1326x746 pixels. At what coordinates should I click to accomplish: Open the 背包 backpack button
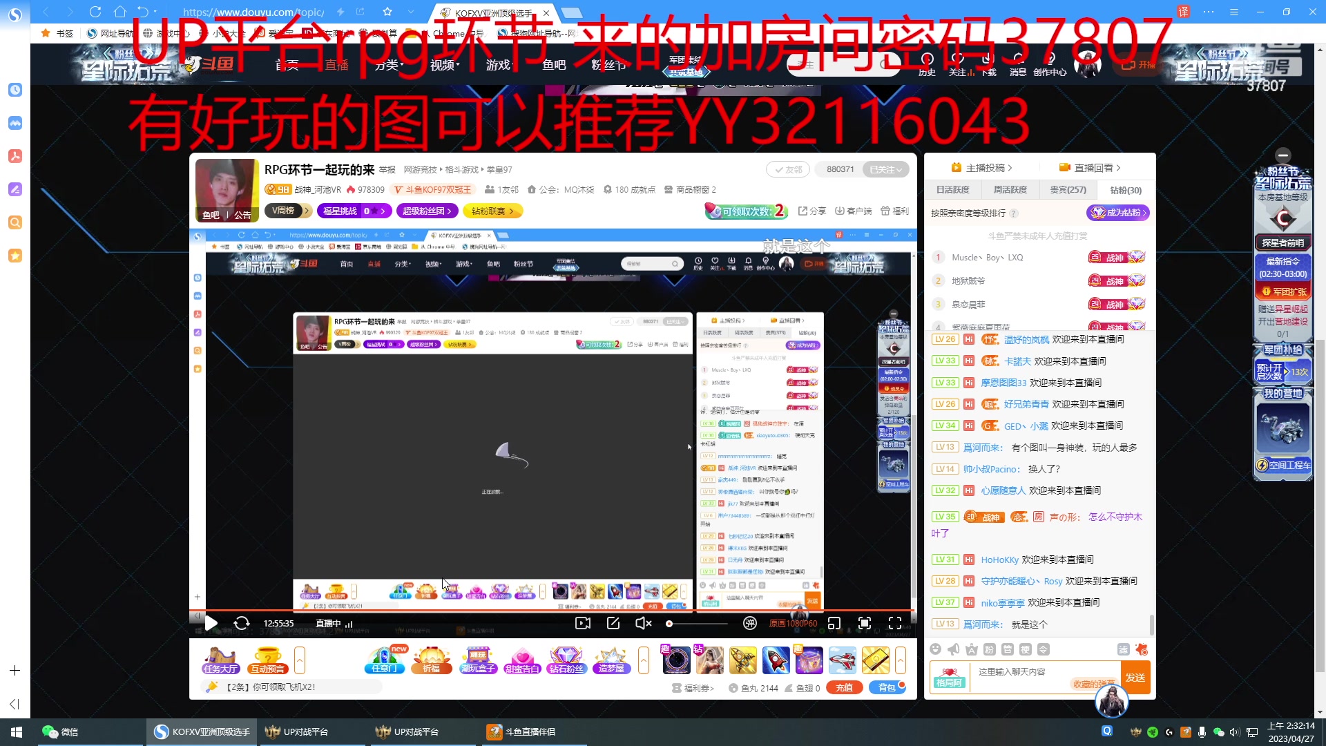click(x=887, y=688)
